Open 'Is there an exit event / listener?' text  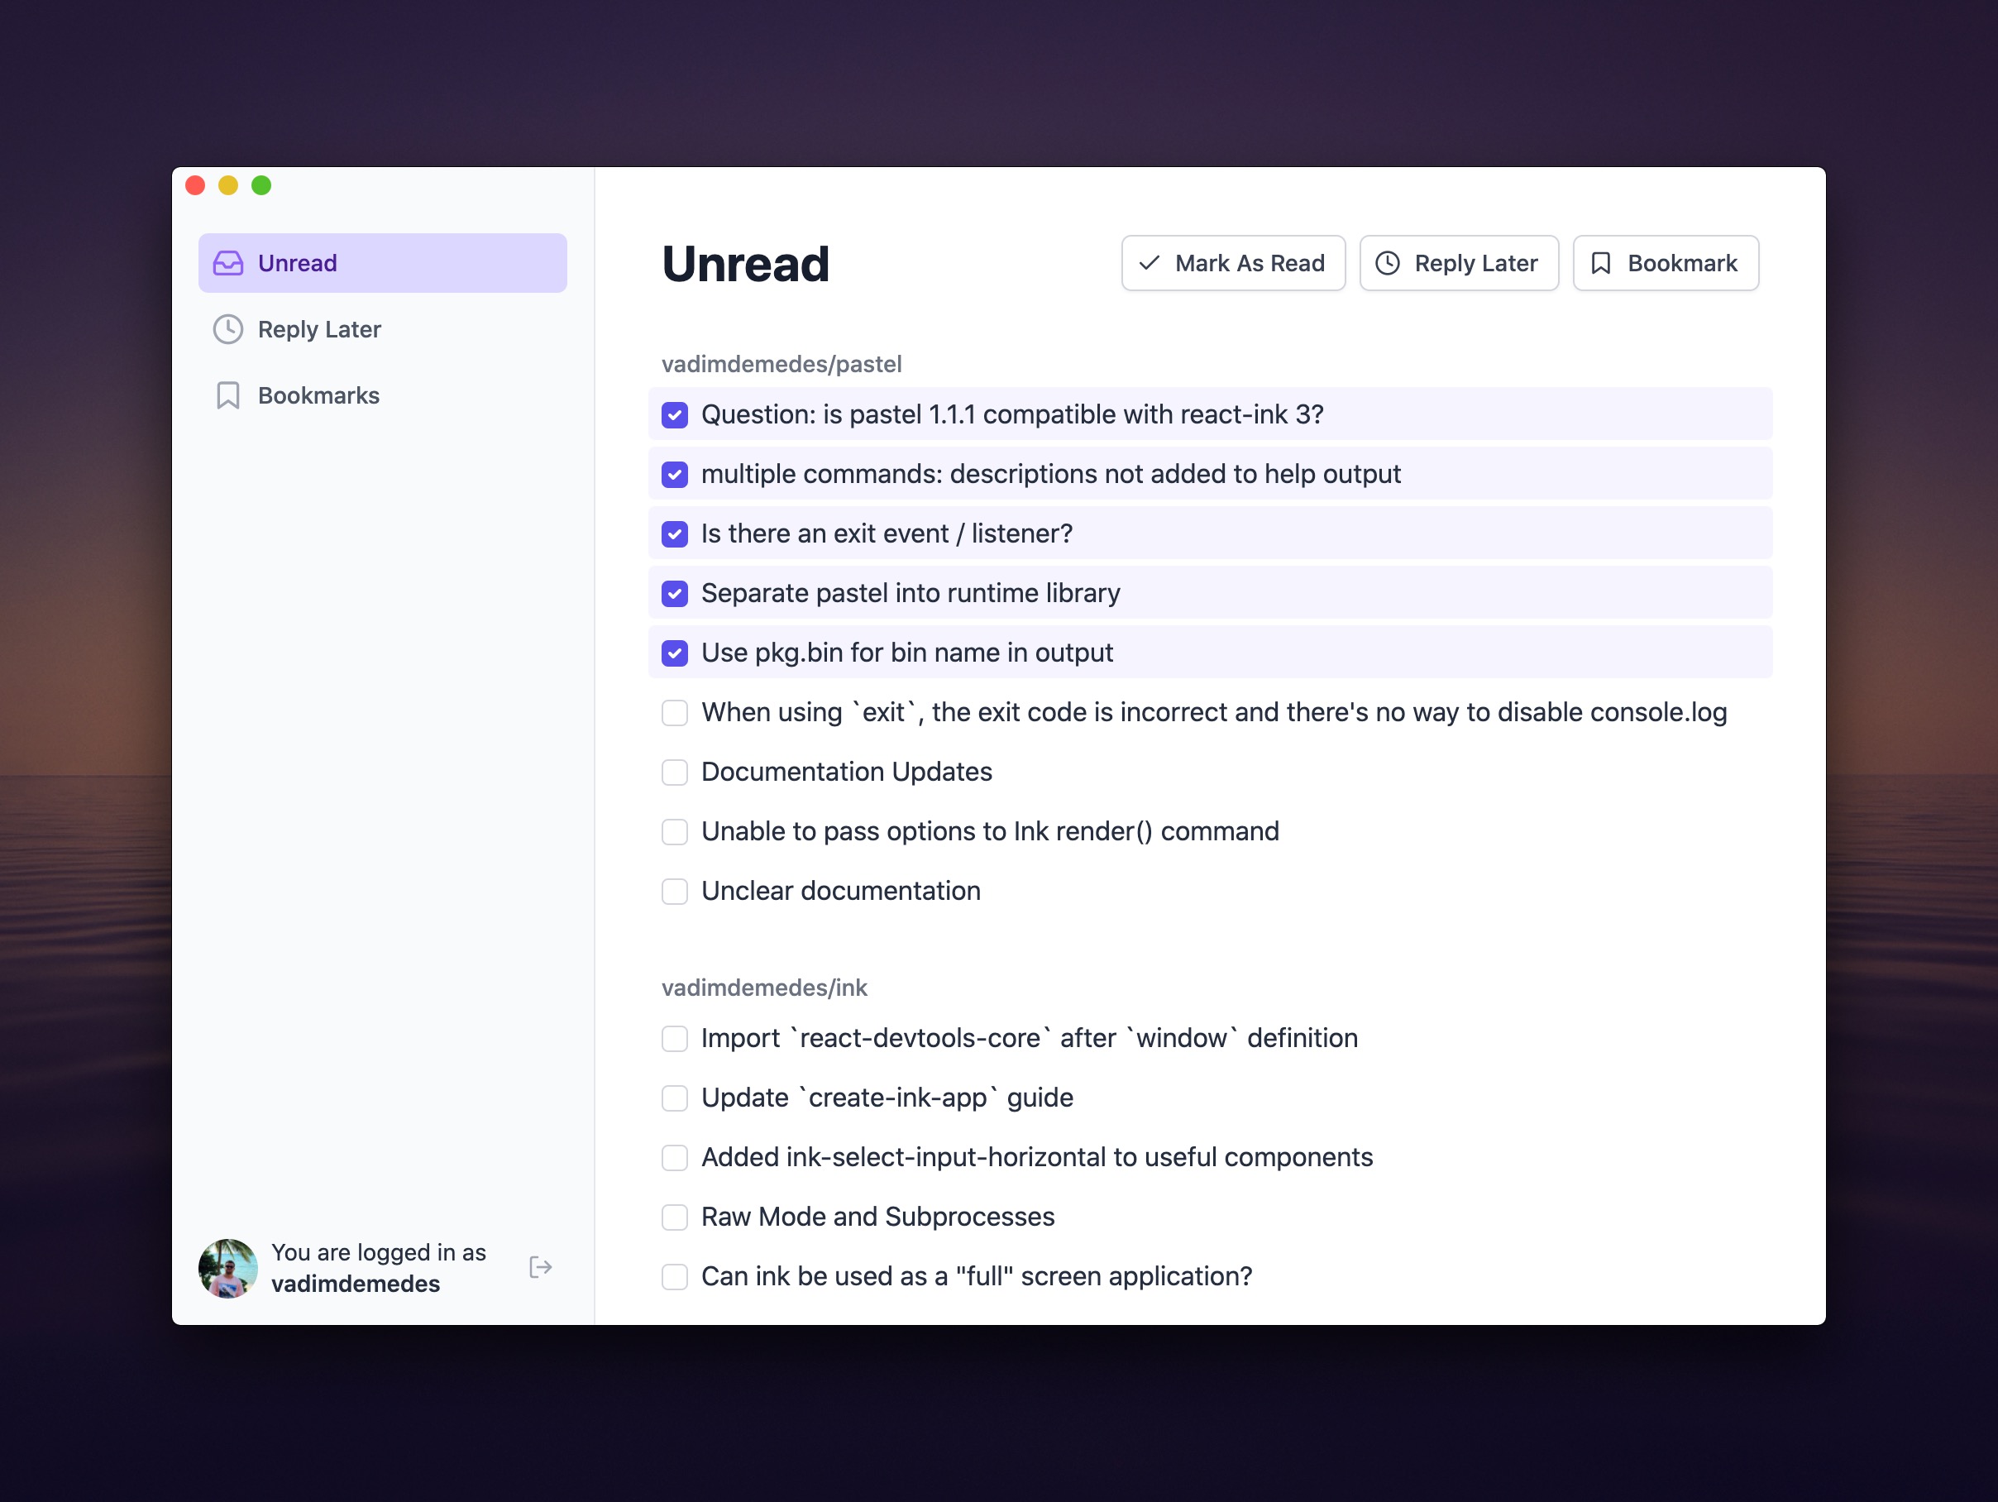(887, 533)
